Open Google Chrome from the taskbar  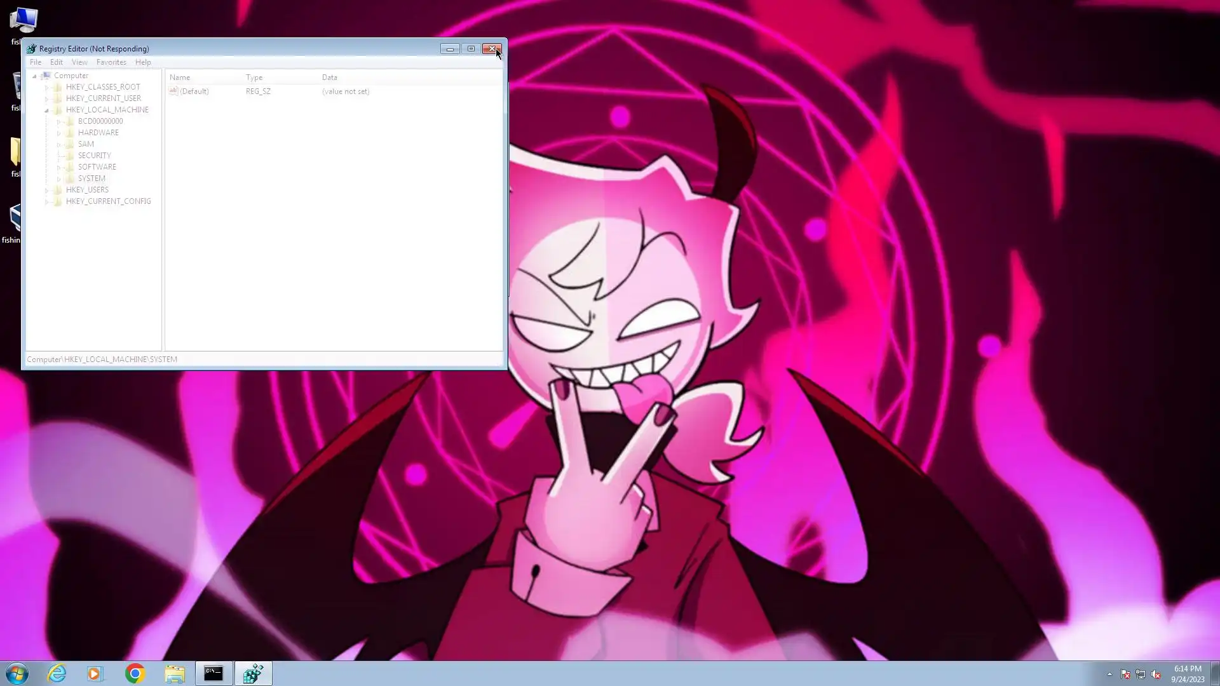click(135, 673)
